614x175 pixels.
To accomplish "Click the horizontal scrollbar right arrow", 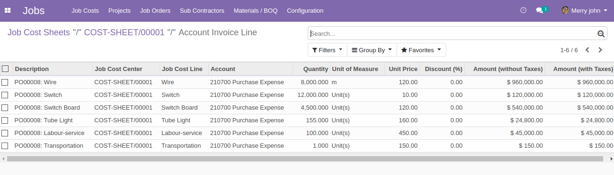I will 610,159.
